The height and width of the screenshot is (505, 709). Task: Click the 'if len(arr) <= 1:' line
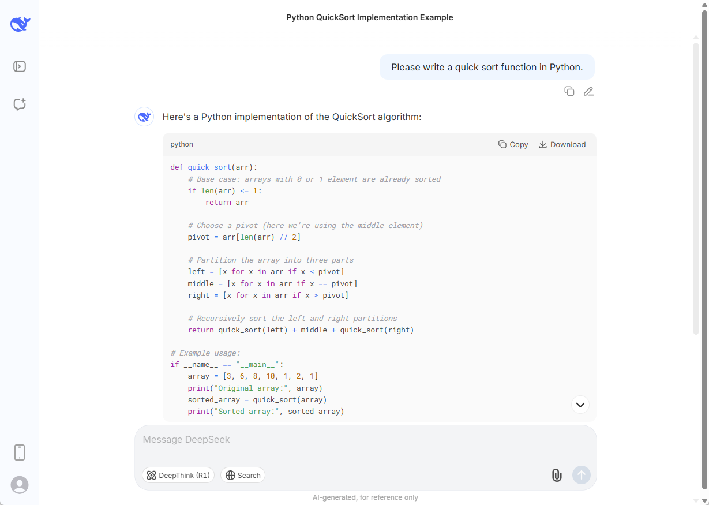tap(225, 191)
